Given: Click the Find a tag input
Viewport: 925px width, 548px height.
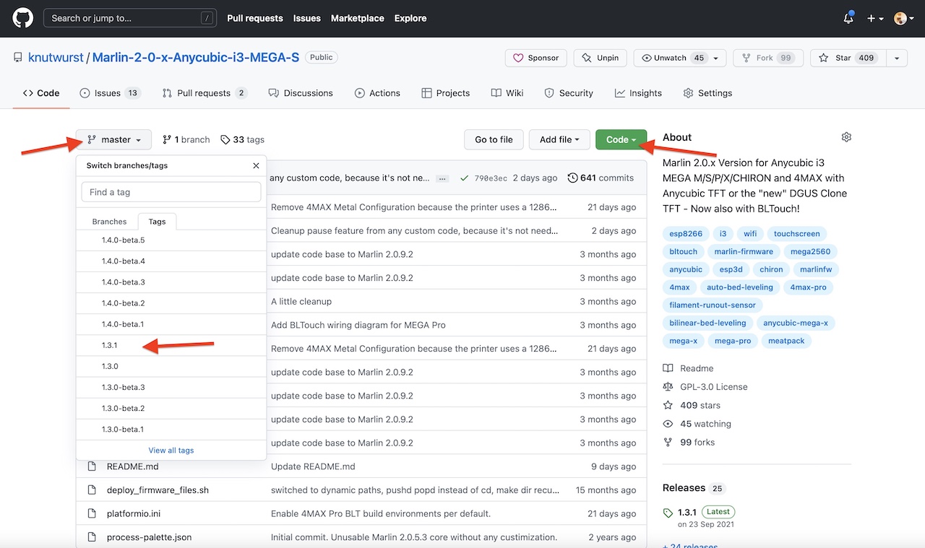Looking at the screenshot, I should 171,192.
